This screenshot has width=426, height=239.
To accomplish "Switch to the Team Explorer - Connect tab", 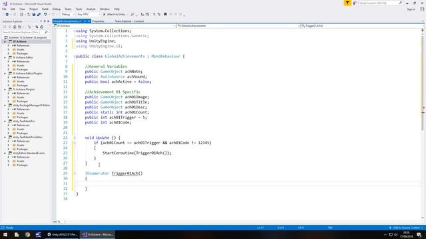I will point(129,21).
